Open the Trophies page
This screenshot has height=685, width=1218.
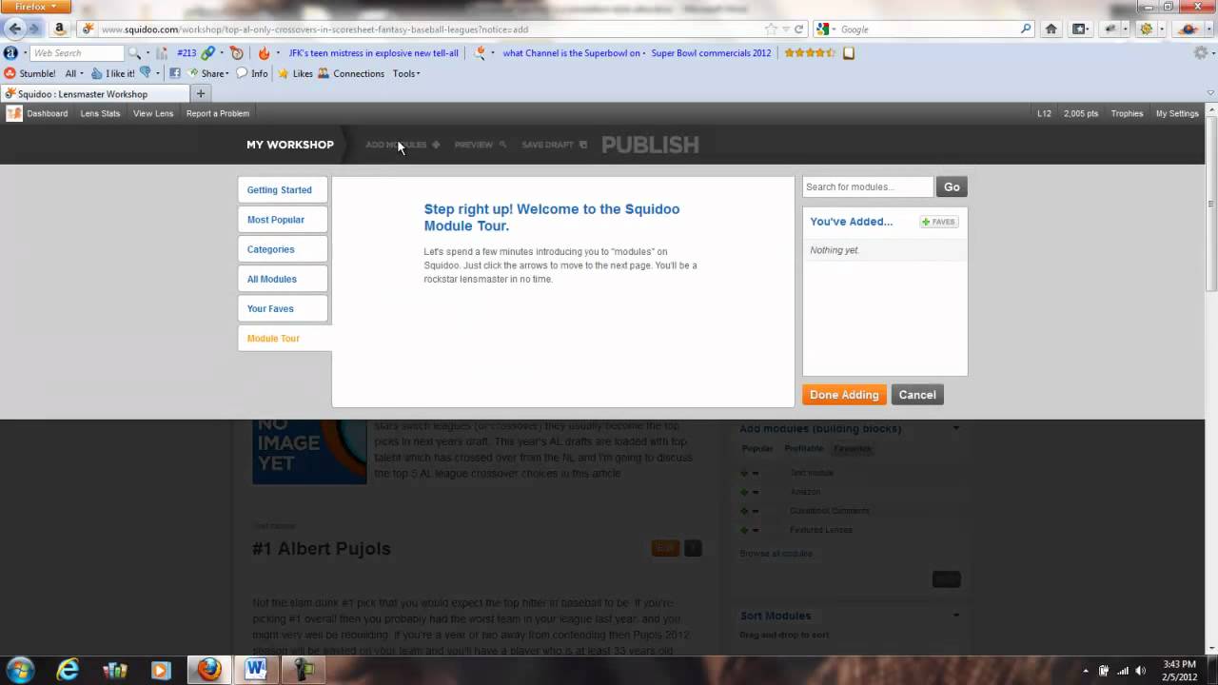coord(1127,113)
